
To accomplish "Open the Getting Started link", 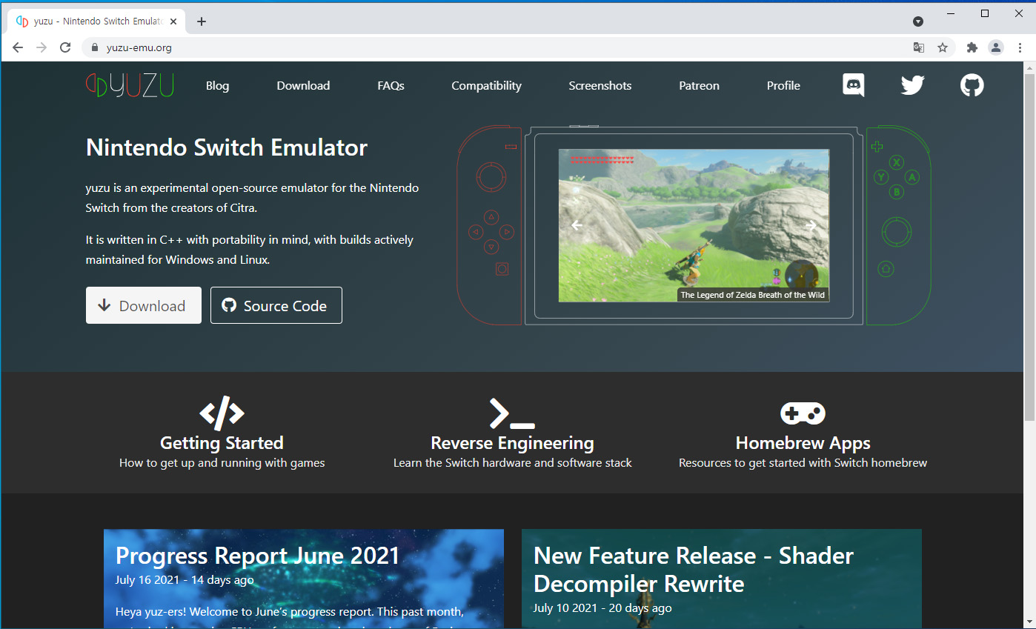I will pos(222,443).
